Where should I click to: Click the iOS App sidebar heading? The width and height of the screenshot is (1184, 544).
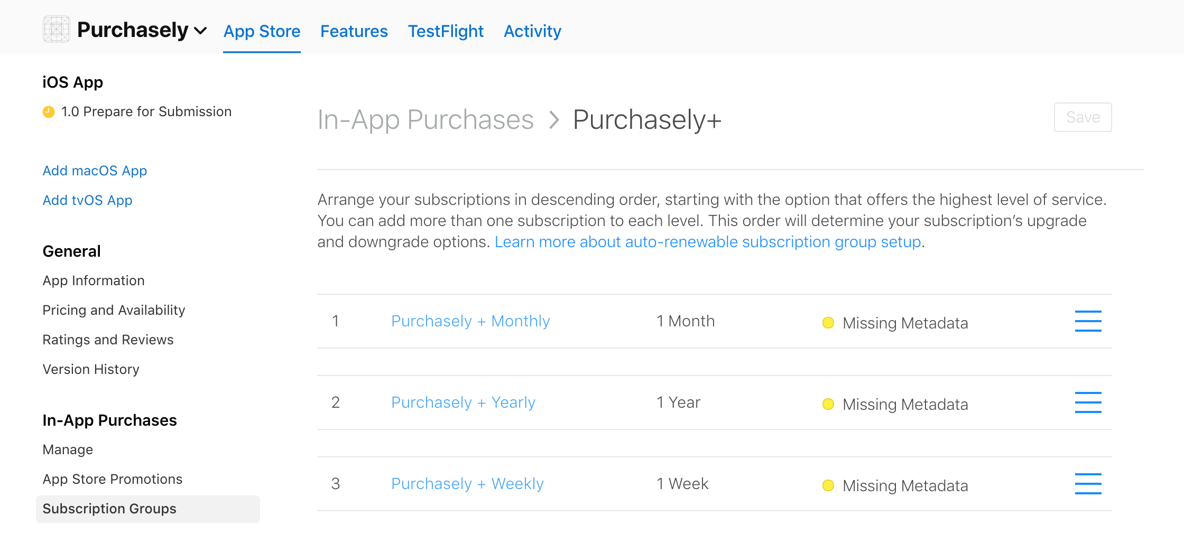coord(73,82)
